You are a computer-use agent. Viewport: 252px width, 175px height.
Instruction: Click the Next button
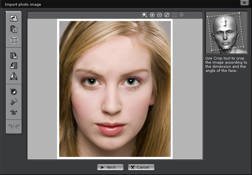pyautogui.click(x=110, y=167)
